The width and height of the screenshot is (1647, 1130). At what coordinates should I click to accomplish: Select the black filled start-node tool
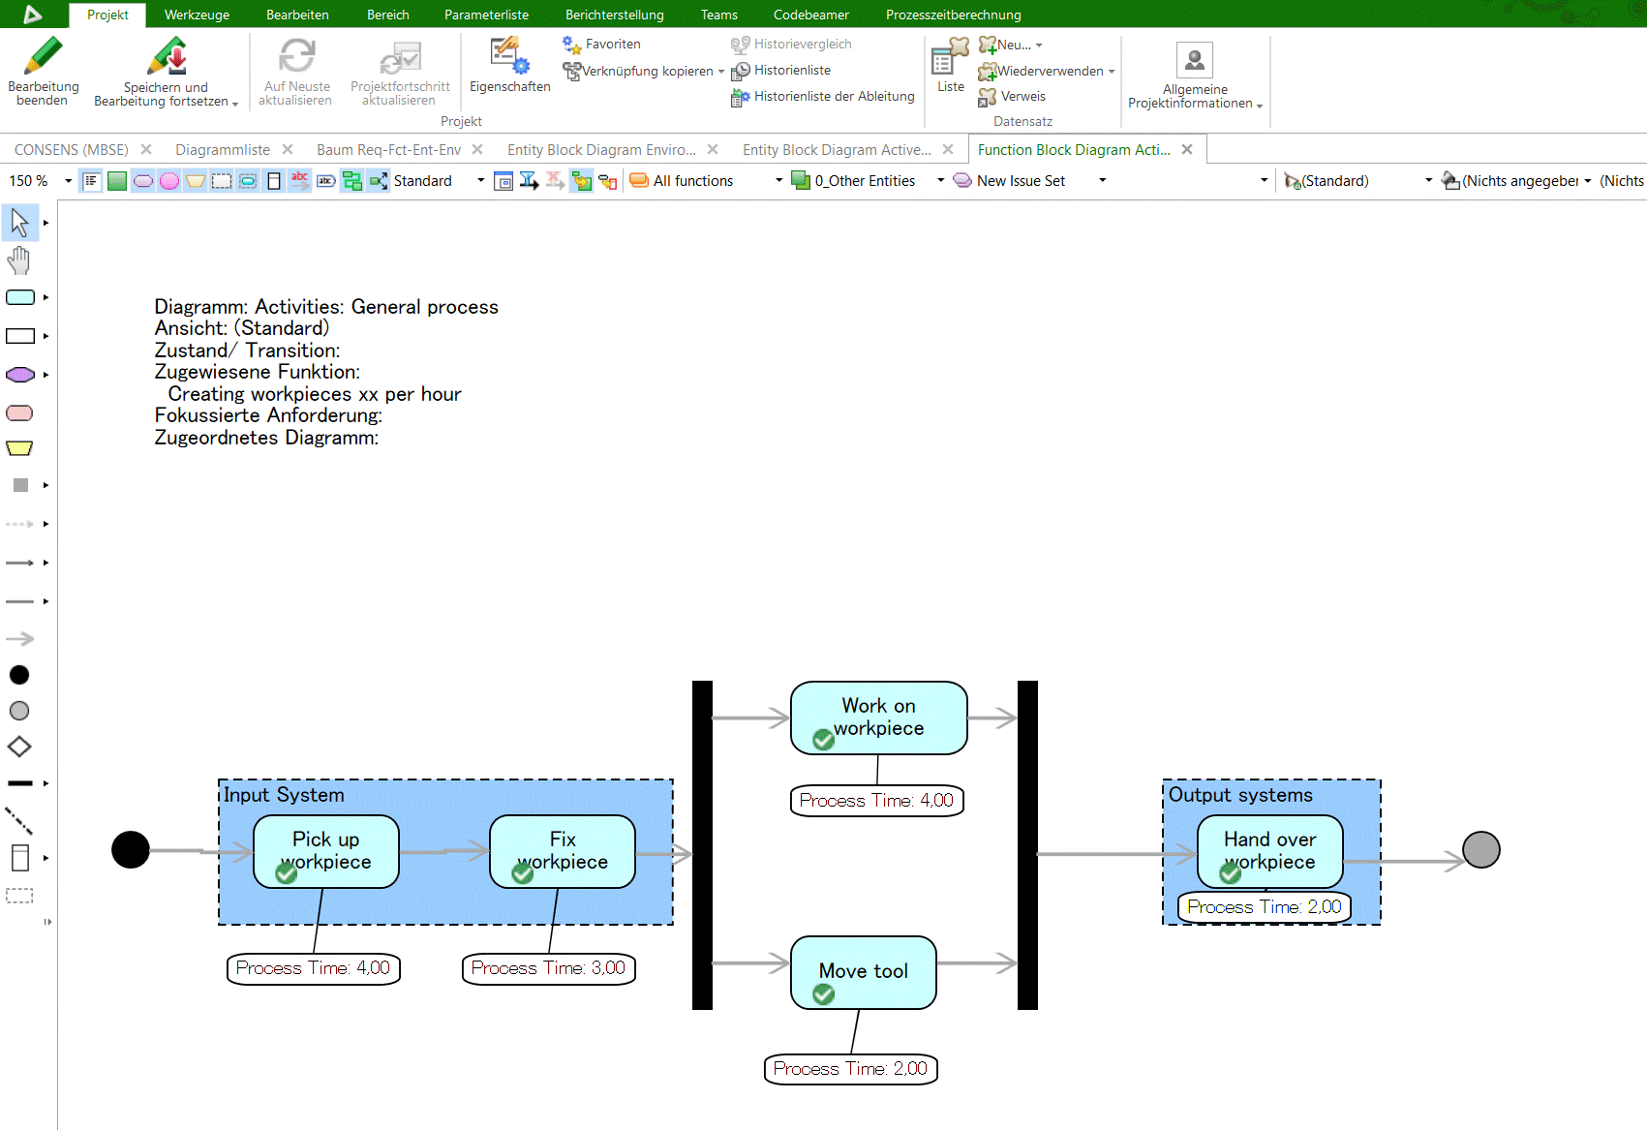coord(19,675)
